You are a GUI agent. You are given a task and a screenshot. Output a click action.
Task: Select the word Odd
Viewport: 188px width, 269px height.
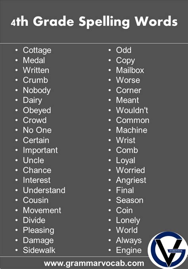[124, 50]
